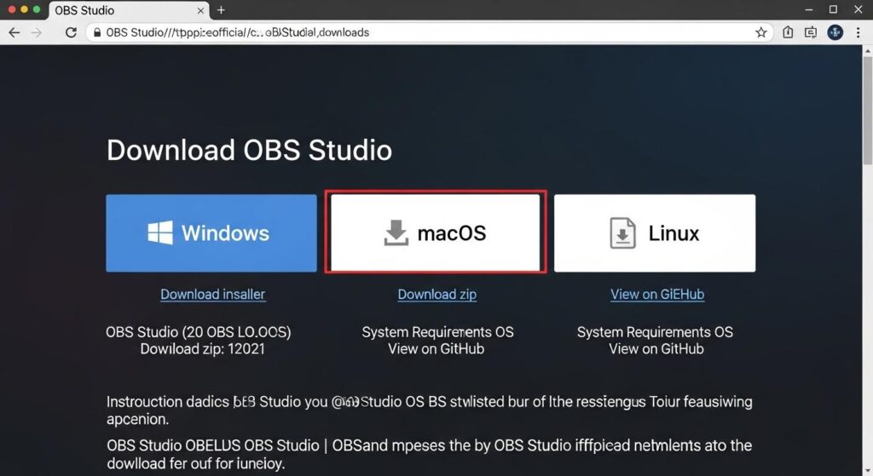
Task: Click the page vertical scrollbar thumb
Action: pyautogui.click(x=867, y=110)
